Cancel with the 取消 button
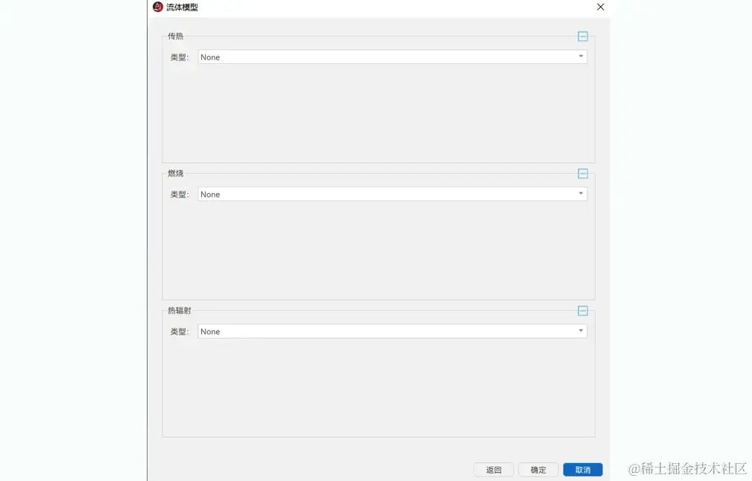This screenshot has width=752, height=481. coord(583,470)
